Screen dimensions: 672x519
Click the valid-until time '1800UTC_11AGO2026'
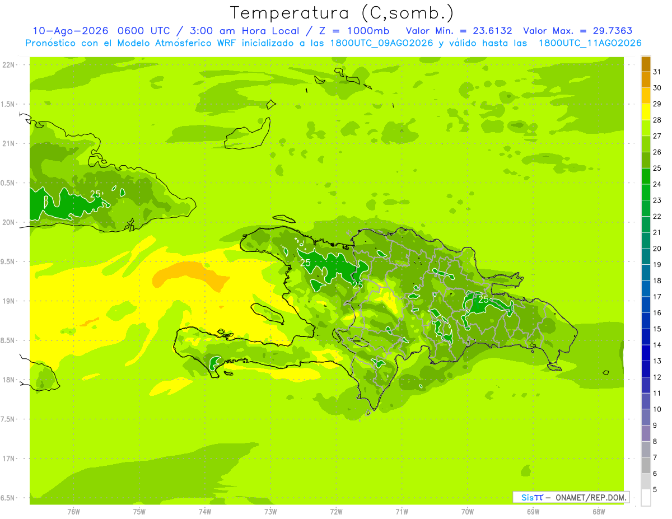click(x=590, y=43)
